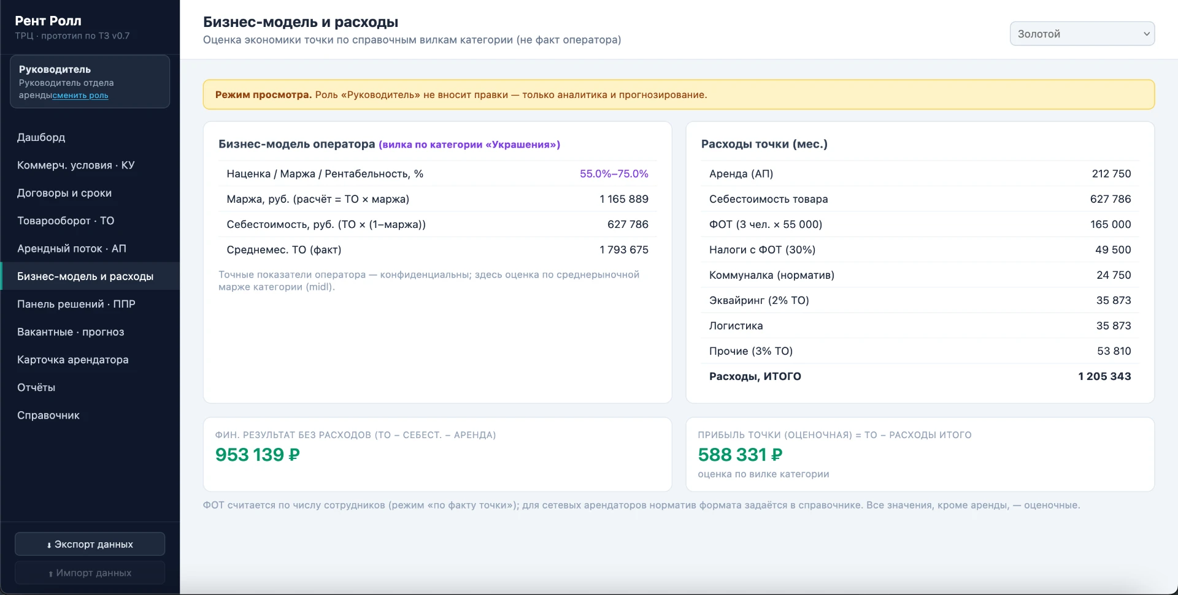Click the Расходы, ИТОГО value 1 205 343
Screen dimensions: 1178x595
(1104, 376)
